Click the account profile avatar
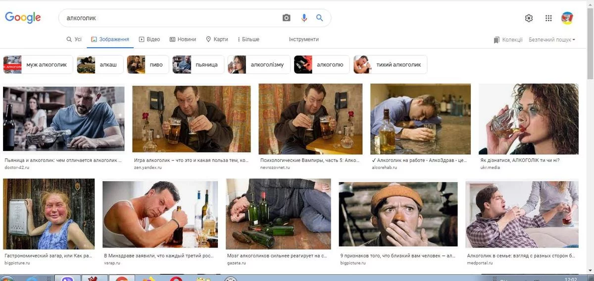Screen dimensions: 594x281 (x=567, y=18)
